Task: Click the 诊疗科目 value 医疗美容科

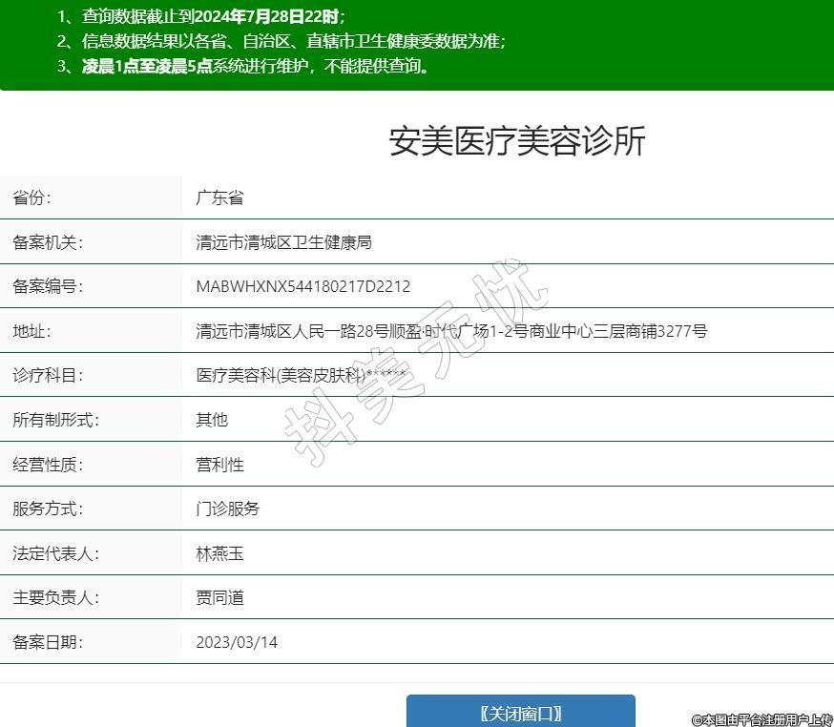Action: tap(236, 375)
